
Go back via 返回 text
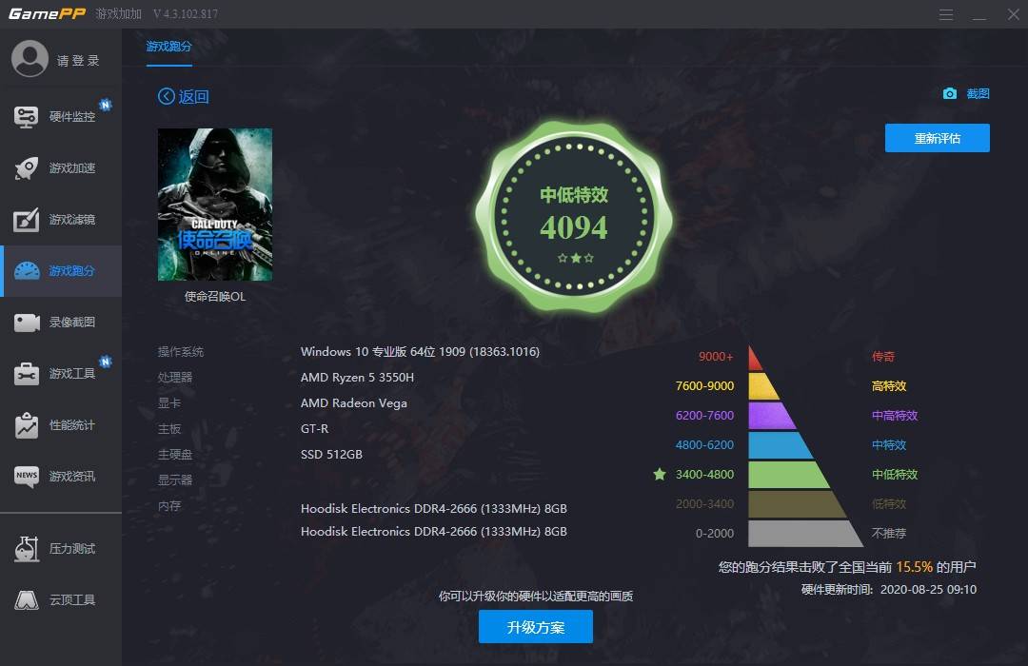tap(193, 96)
